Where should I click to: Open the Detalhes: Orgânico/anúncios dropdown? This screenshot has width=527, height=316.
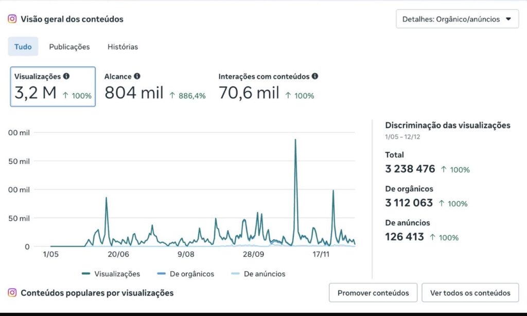point(456,19)
